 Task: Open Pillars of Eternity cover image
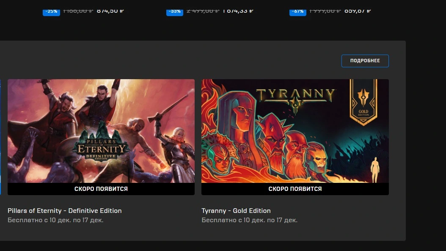[101, 131]
